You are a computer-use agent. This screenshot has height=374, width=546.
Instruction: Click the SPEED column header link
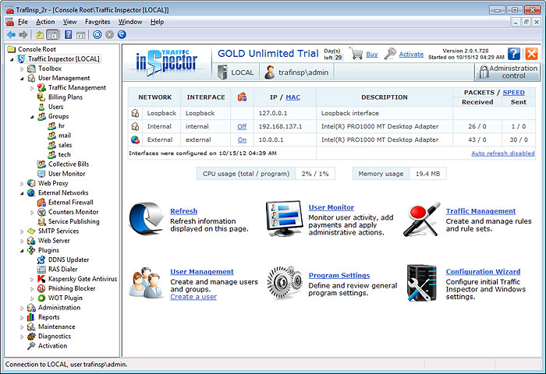(513, 93)
